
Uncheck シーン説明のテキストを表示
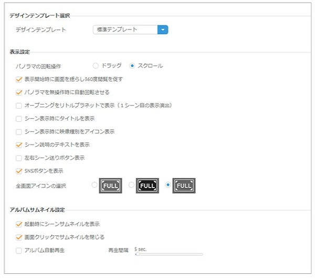[x=19, y=145]
